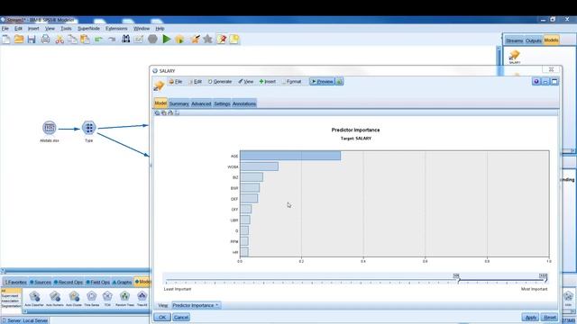Viewport: 577px width, 324px height.
Task: Click OK in the SALARY dialog
Action: [162, 318]
